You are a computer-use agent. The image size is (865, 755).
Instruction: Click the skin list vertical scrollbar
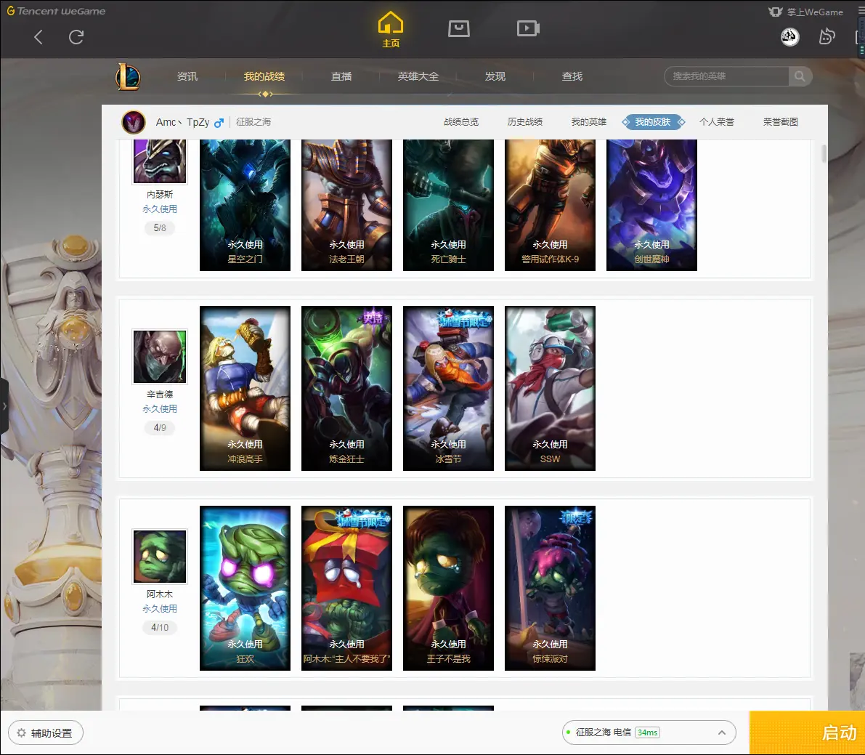824,153
